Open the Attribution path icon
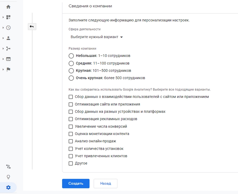 tap(8, 166)
